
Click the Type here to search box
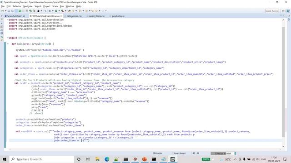(41, 159)
